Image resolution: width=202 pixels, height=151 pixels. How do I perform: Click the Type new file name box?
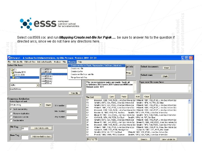[164, 88]
